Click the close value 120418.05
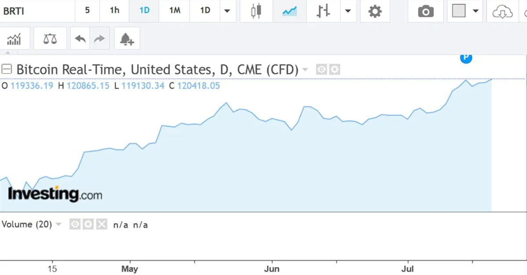 click(x=199, y=86)
